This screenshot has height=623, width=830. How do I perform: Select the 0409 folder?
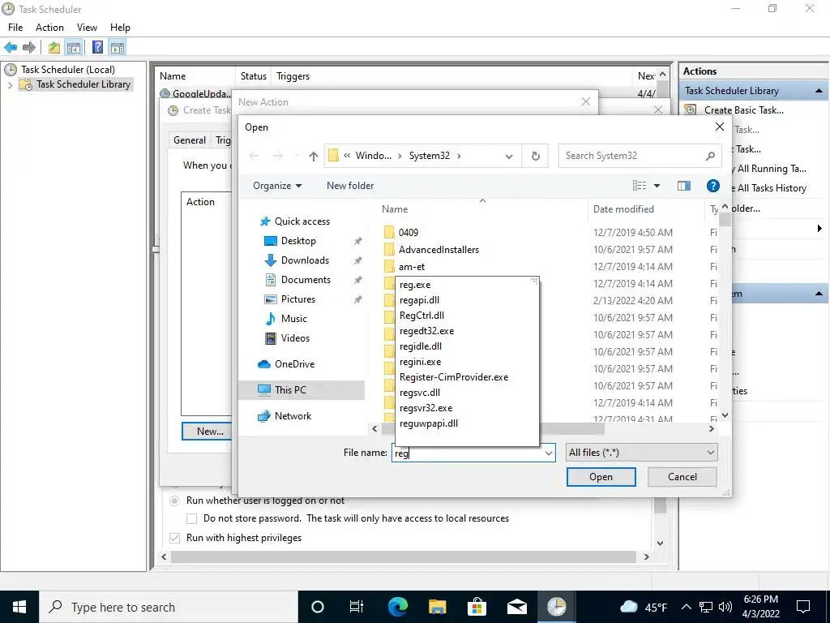(409, 233)
